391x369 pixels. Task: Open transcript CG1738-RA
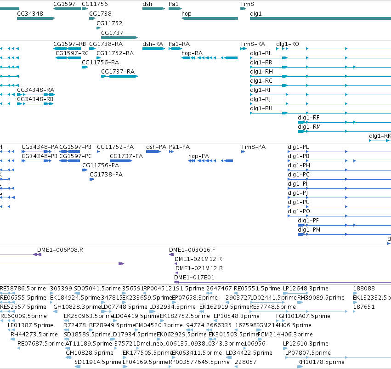click(106, 44)
